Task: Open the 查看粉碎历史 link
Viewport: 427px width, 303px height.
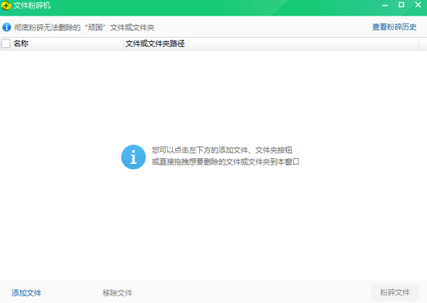Action: (x=394, y=27)
